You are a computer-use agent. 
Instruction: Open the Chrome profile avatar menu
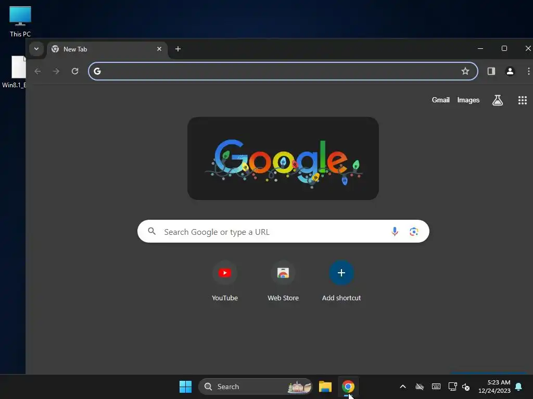(510, 71)
